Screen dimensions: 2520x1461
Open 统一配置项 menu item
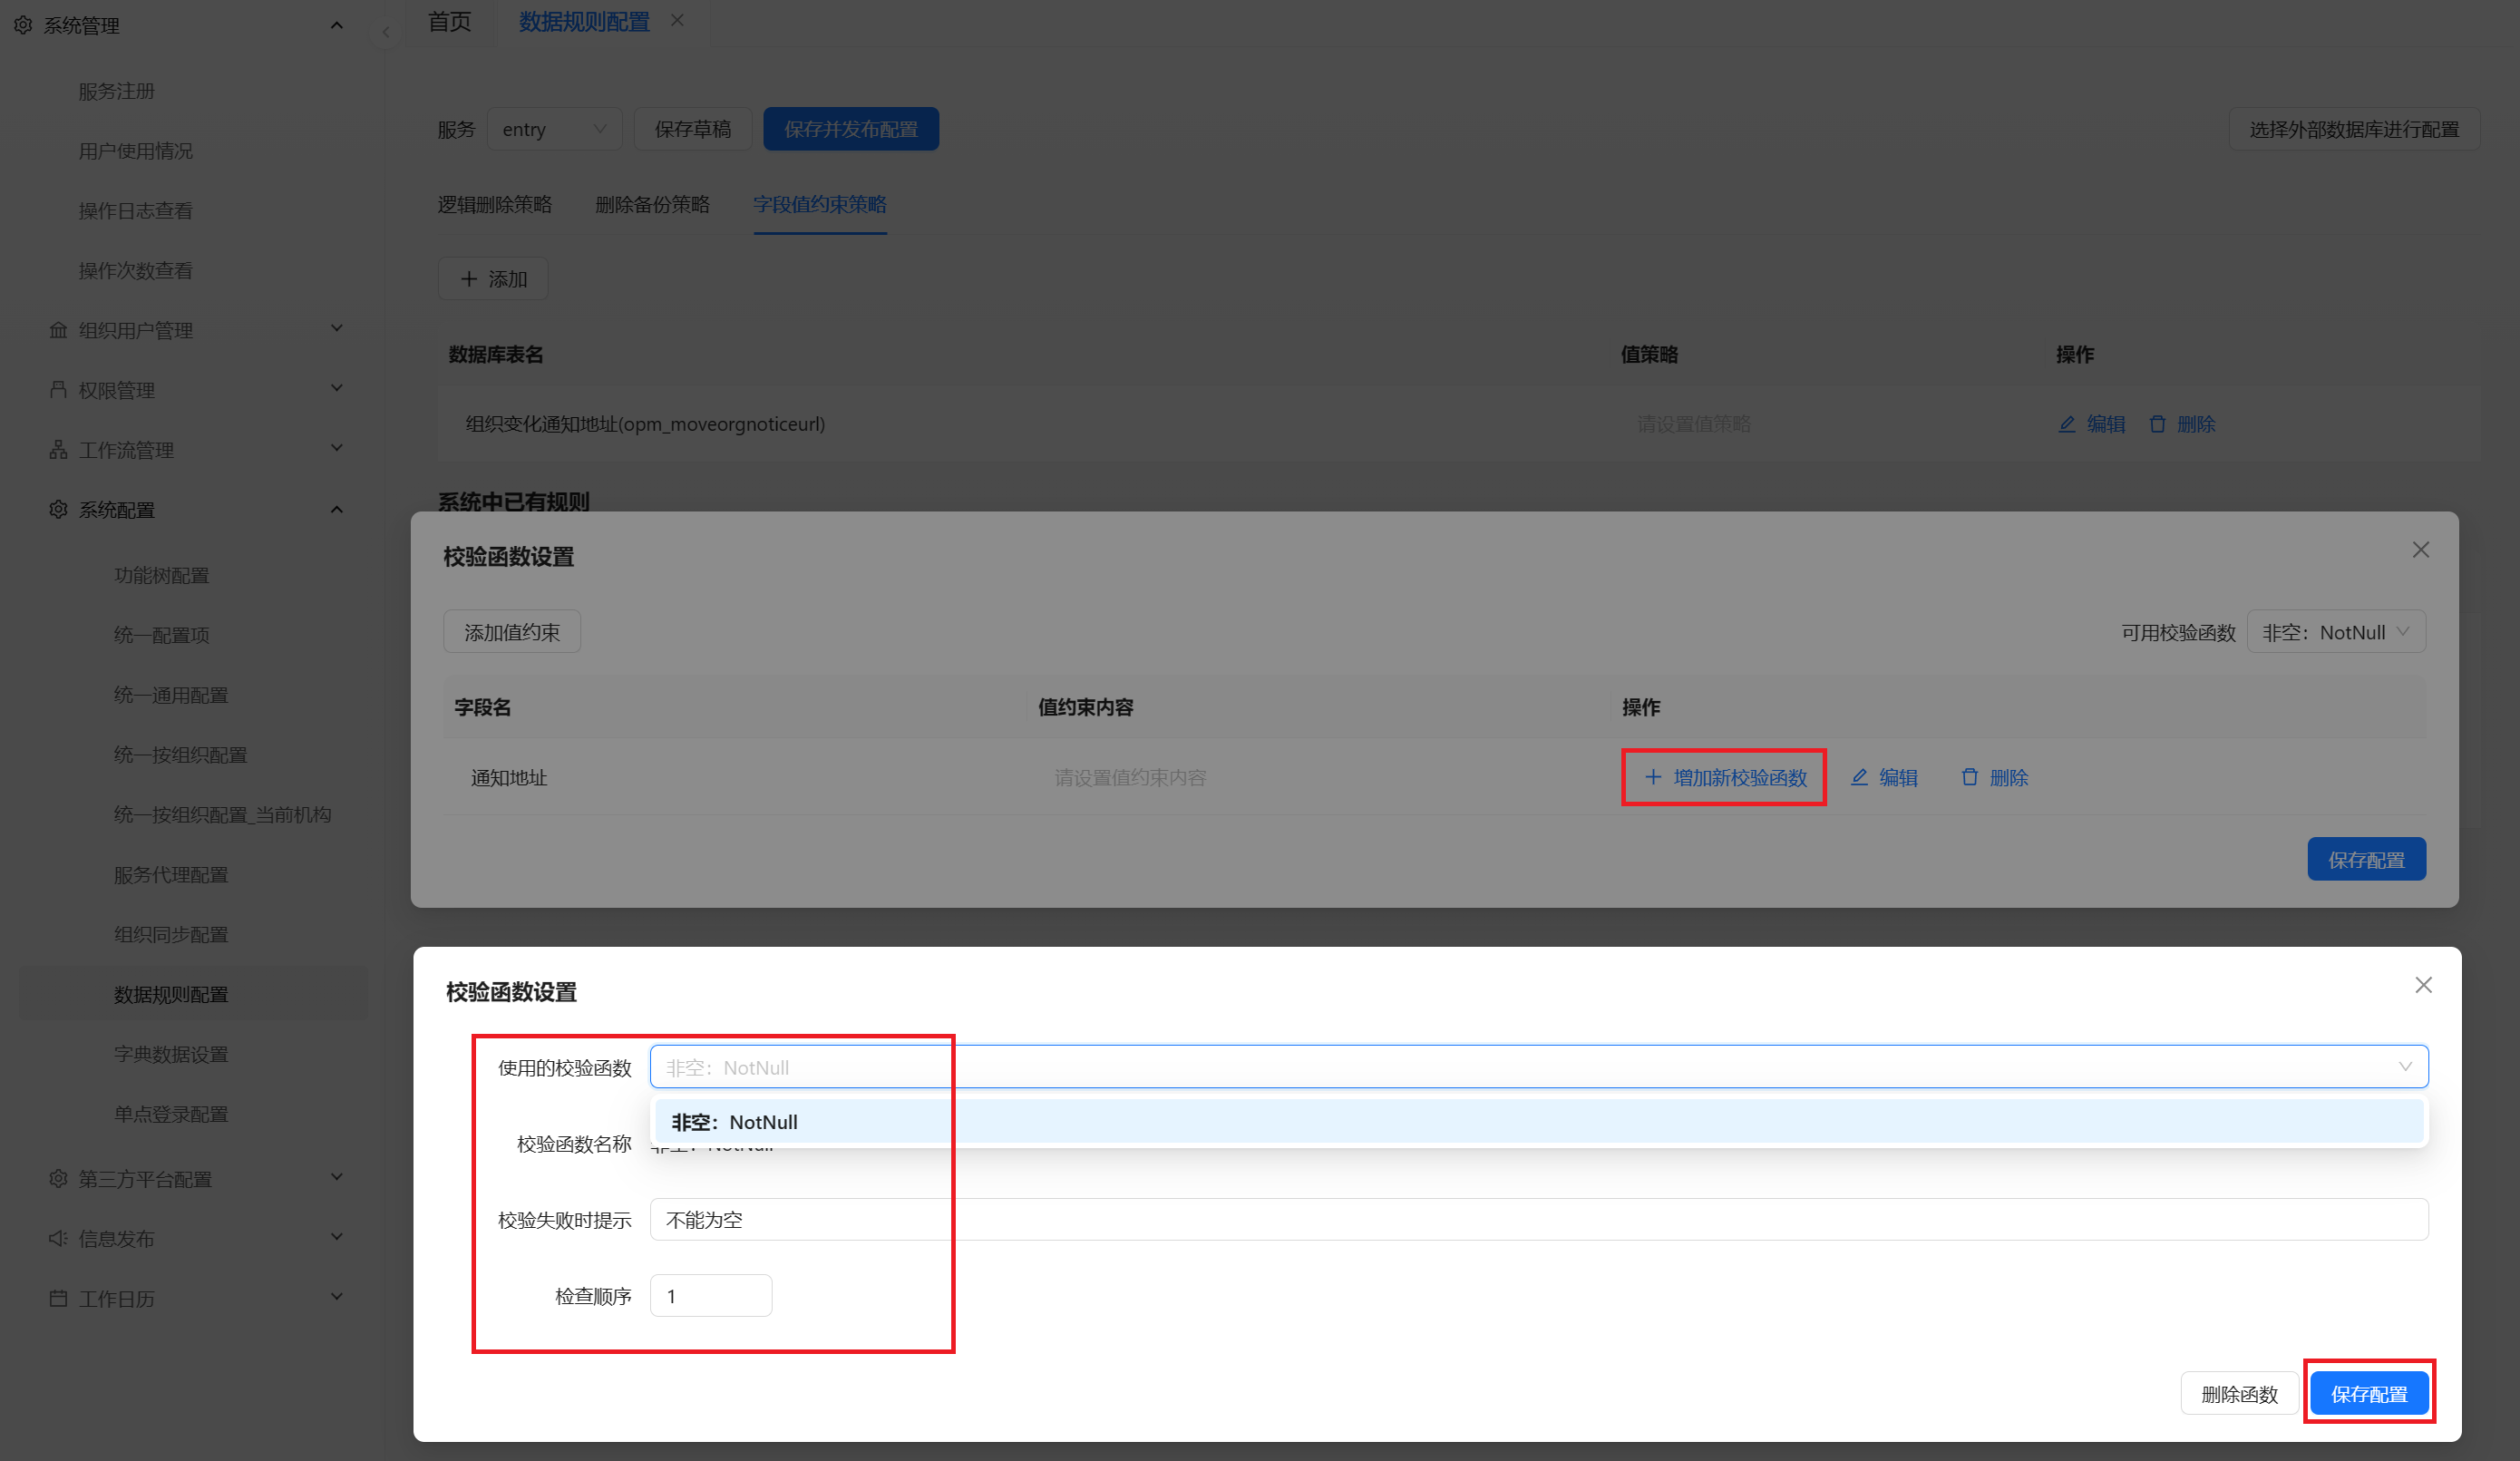point(162,635)
